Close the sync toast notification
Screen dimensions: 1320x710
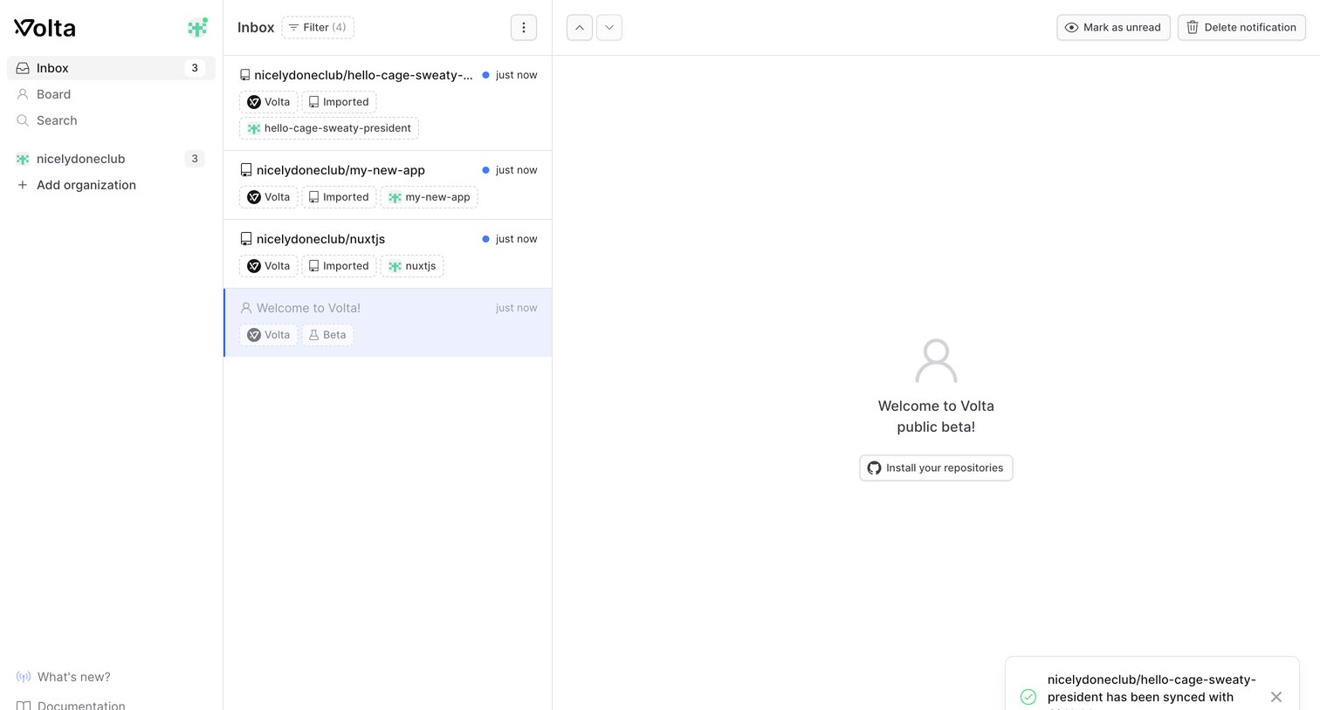pos(1276,697)
